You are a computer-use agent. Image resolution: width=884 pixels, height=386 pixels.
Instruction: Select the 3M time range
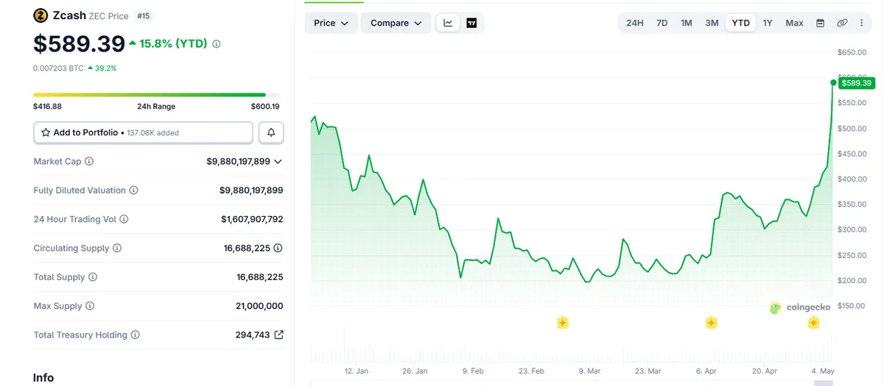tap(712, 23)
